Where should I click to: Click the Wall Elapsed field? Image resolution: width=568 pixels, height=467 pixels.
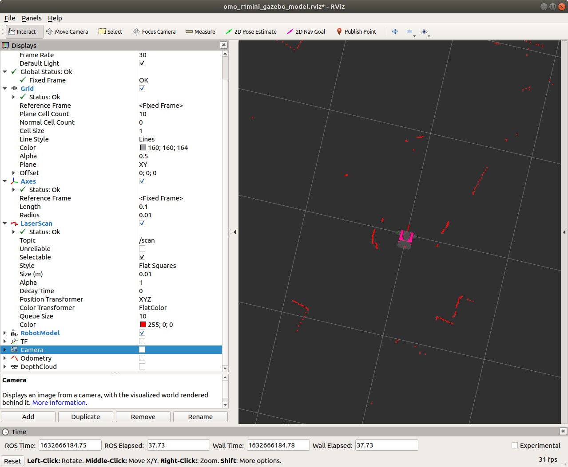click(386, 445)
